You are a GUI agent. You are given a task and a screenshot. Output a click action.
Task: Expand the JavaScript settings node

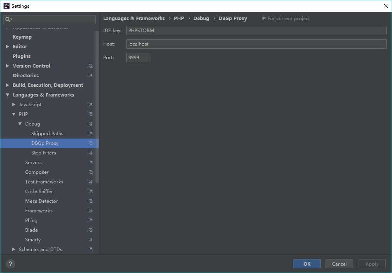(x=14, y=104)
